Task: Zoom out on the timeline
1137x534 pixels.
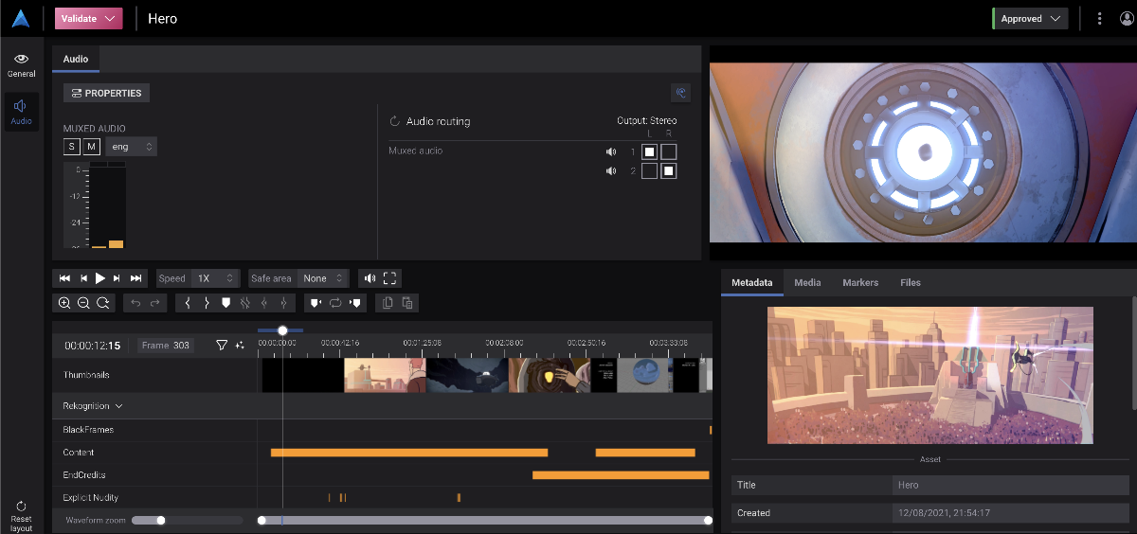Action: click(83, 303)
